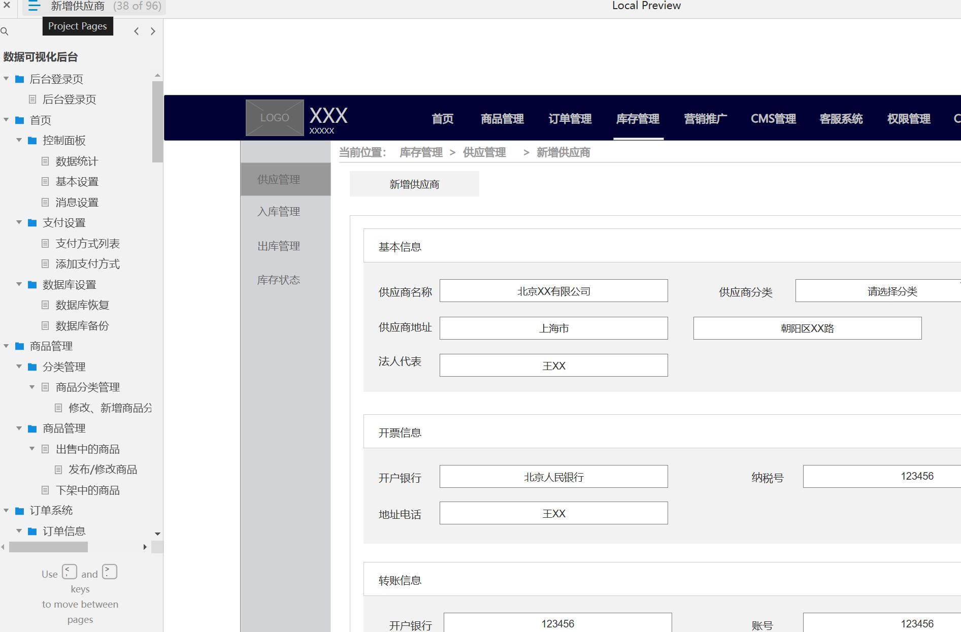Select 商品管理 in the top navigation
The image size is (961, 632).
(503, 119)
